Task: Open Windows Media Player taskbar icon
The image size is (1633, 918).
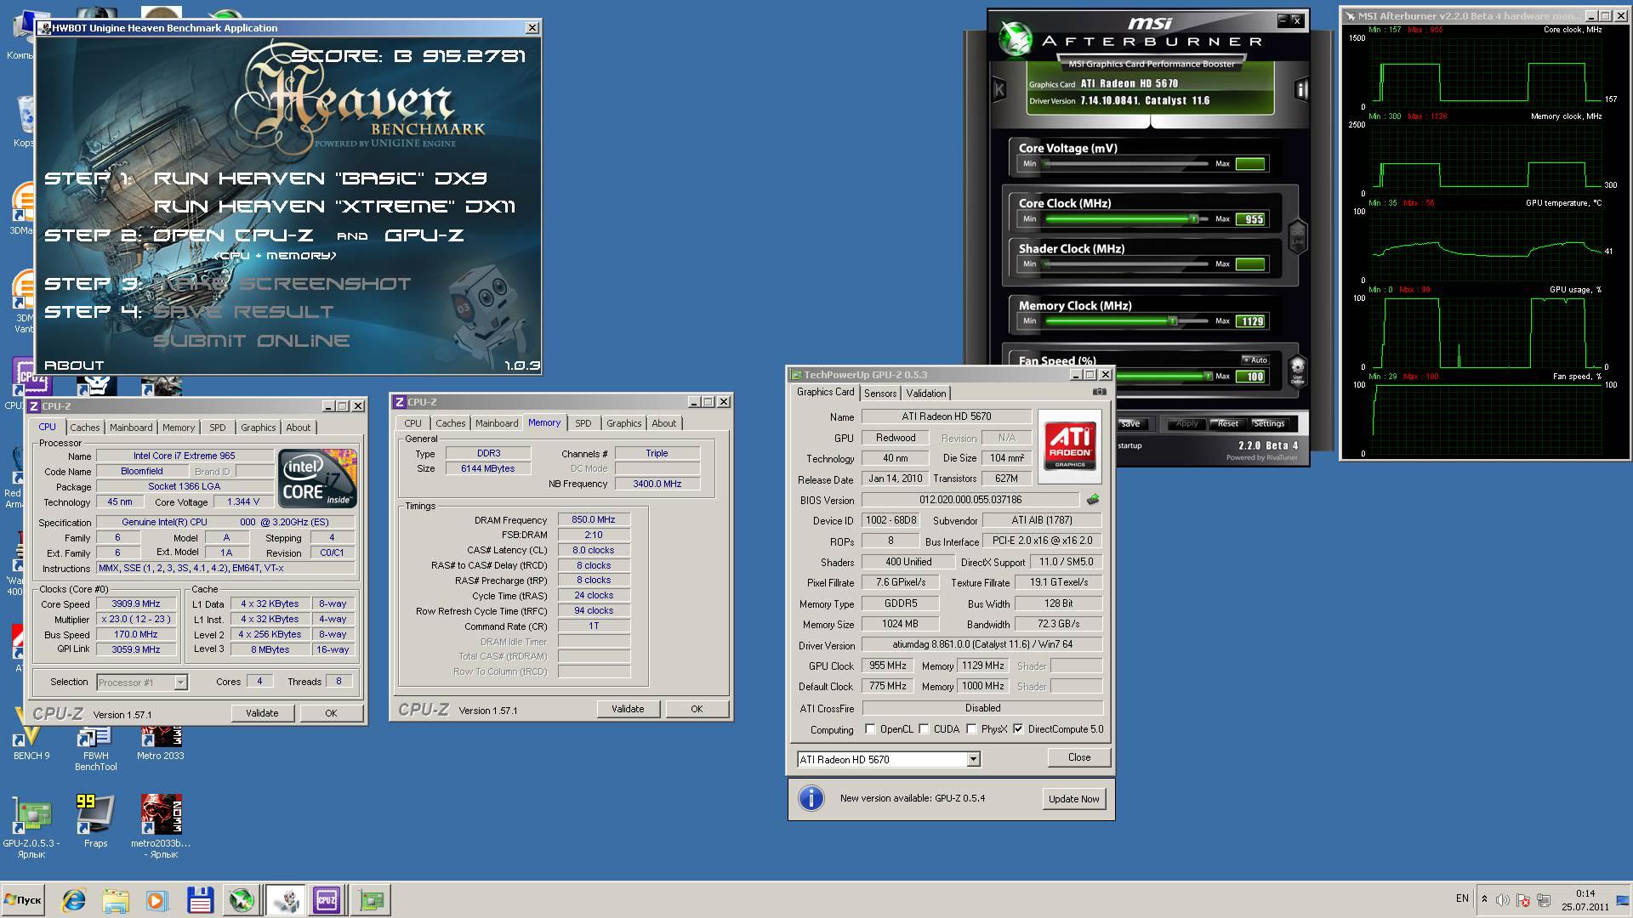Action: [156, 900]
